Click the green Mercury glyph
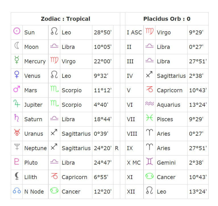 (x=17, y=60)
